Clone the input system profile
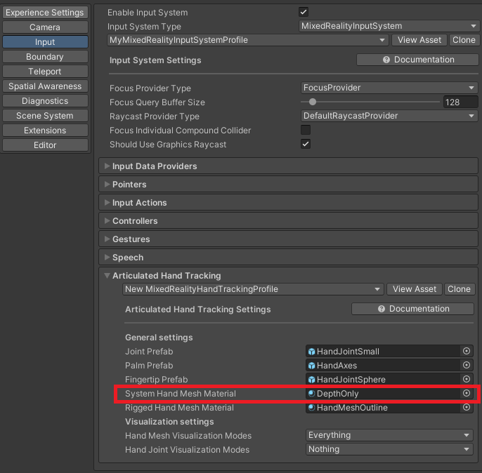Image resolution: width=482 pixels, height=473 pixels. click(x=464, y=40)
